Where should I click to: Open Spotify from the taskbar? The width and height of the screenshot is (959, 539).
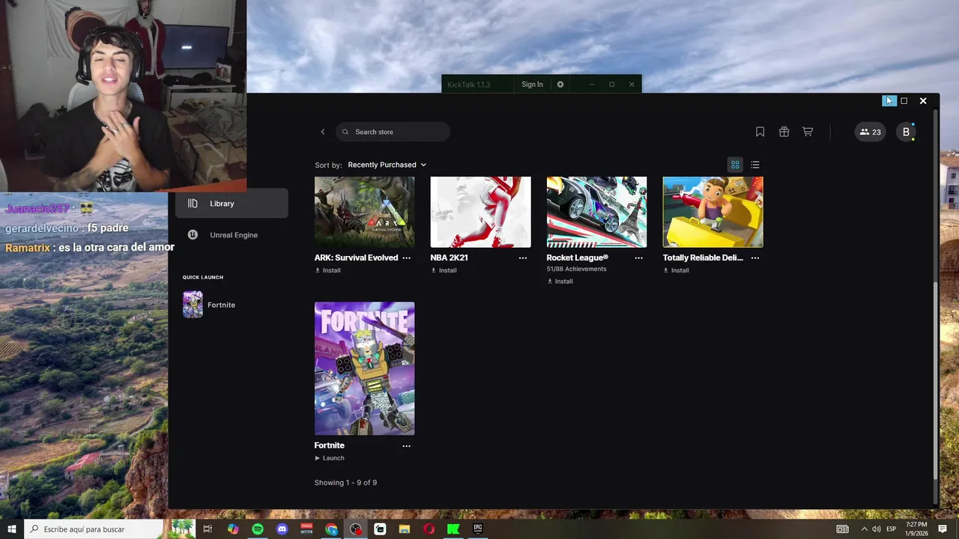[x=258, y=529]
